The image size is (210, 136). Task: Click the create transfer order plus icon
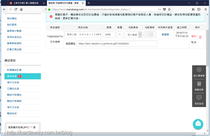[x=199, y=70]
